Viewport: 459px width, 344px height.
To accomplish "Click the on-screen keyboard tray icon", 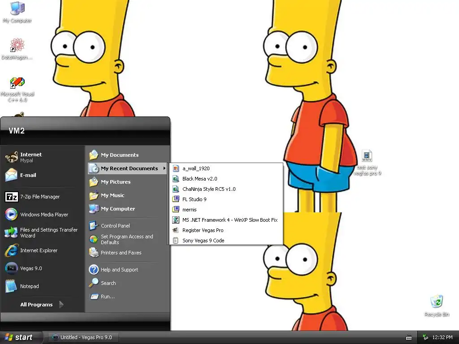I will pyautogui.click(x=409, y=338).
